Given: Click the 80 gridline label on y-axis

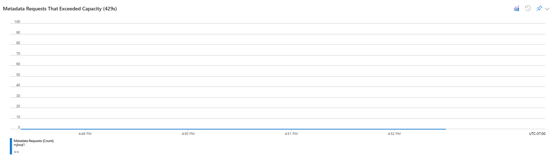Looking at the screenshot, I should point(18,43).
